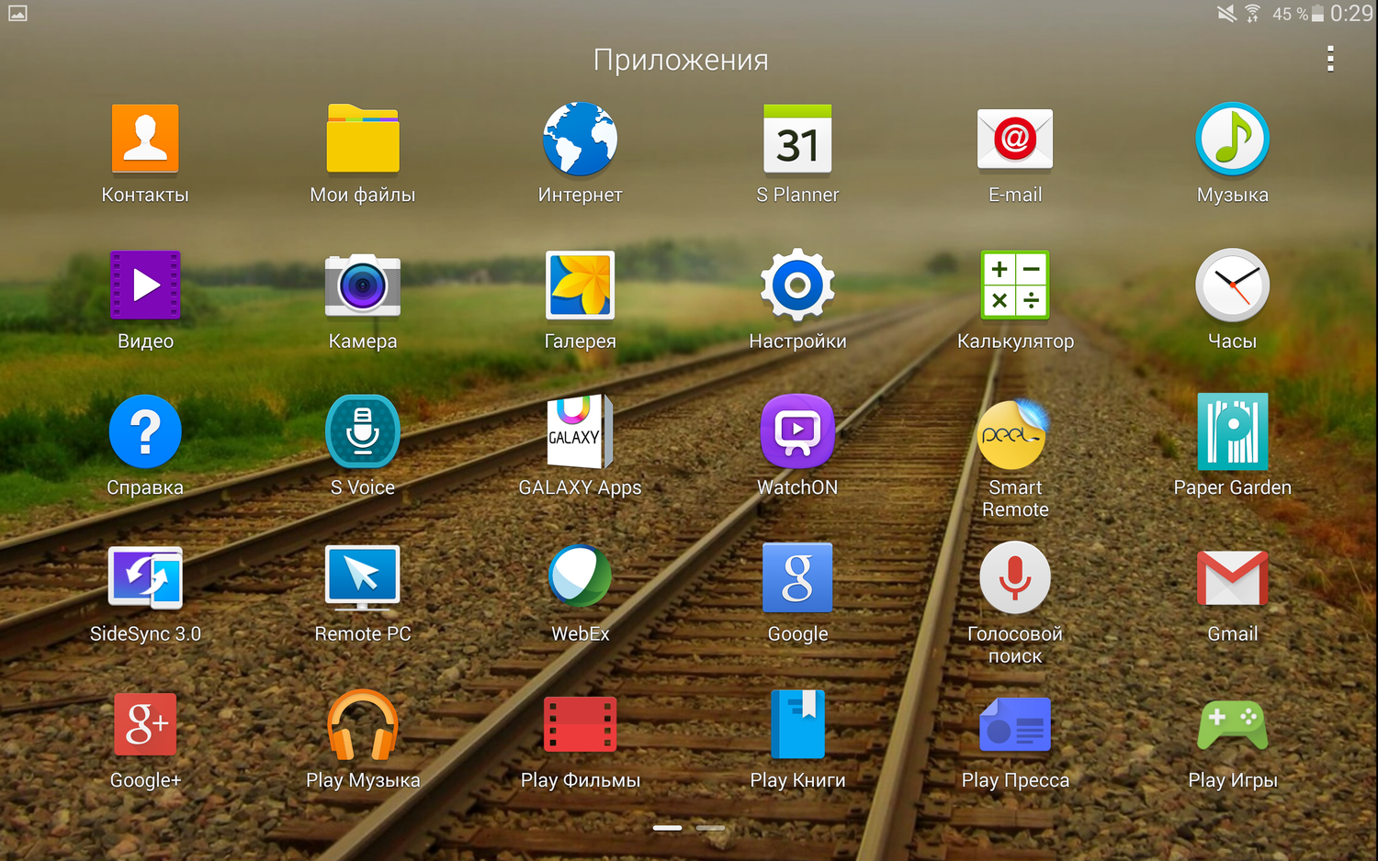The width and height of the screenshot is (1378, 861).
Task: Open the E-mail app
Action: [x=1015, y=140]
